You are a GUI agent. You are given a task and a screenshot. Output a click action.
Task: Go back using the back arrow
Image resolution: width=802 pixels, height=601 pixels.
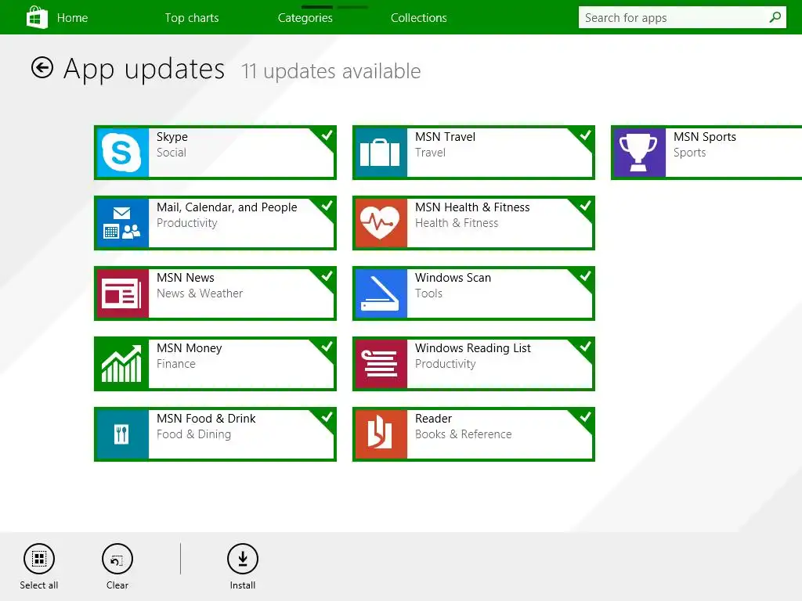(x=42, y=67)
